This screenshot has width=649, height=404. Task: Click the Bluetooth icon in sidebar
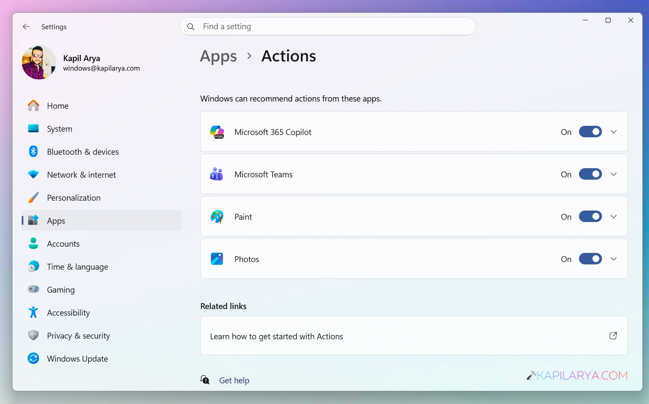[33, 151]
